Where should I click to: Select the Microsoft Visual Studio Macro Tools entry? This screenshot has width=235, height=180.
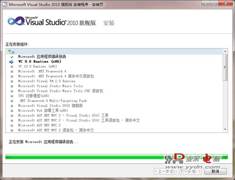(x=50, y=86)
